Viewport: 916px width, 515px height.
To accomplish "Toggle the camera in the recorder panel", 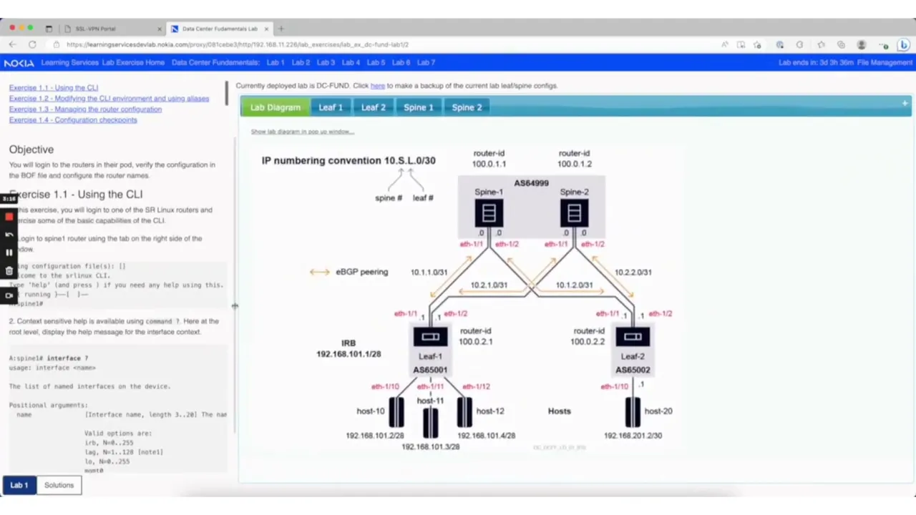I will 9,295.
